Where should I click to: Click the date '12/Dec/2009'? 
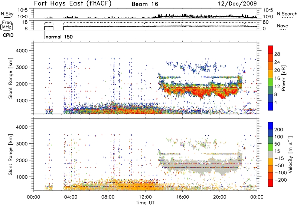pos(237,3)
